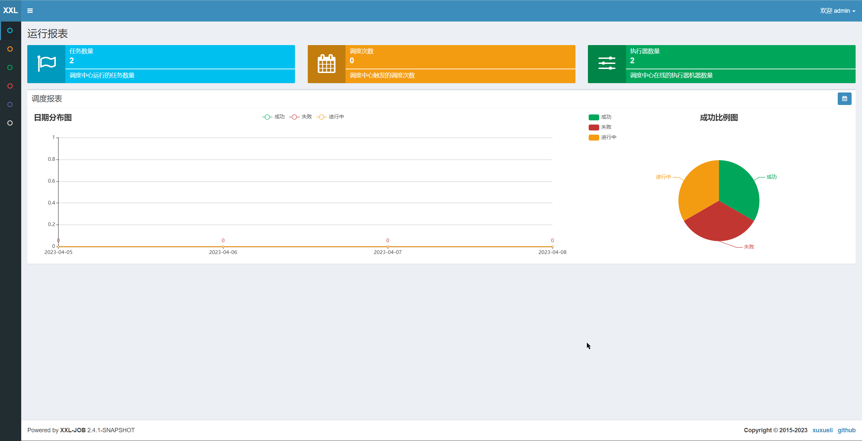Click the 运行报表 page heading
The width and height of the screenshot is (862, 441).
[x=47, y=34]
